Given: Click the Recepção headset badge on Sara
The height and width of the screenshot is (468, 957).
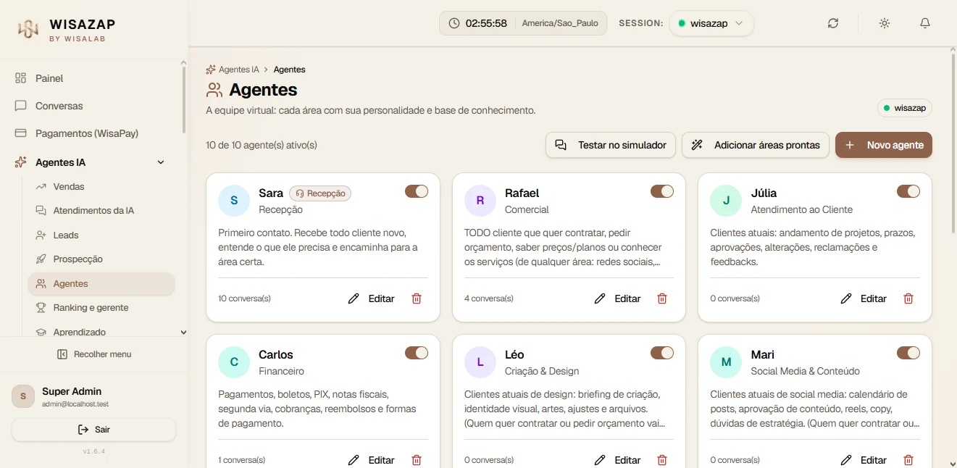Looking at the screenshot, I should [x=320, y=193].
